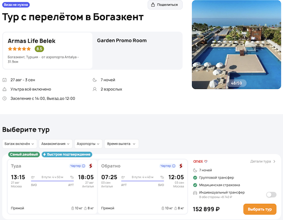The height and width of the screenshot is (220, 283).
Task: Click the Поделиться share button
Action: (165, 5)
